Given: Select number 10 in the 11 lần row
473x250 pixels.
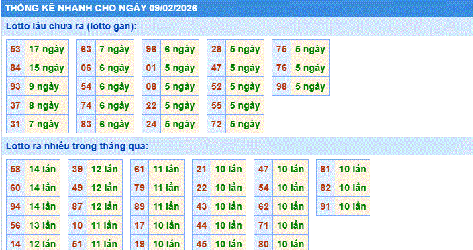Looking at the screenshot, I should tap(78, 225).
